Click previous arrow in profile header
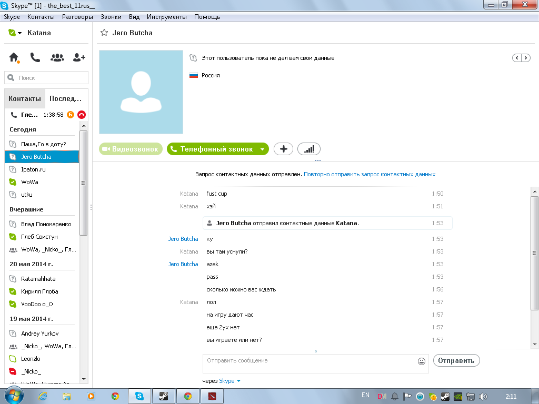The width and height of the screenshot is (539, 404). pyautogui.click(x=517, y=58)
